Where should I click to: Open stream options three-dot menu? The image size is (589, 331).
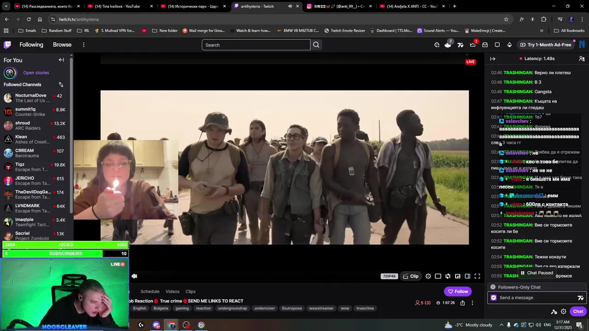pos(472,303)
